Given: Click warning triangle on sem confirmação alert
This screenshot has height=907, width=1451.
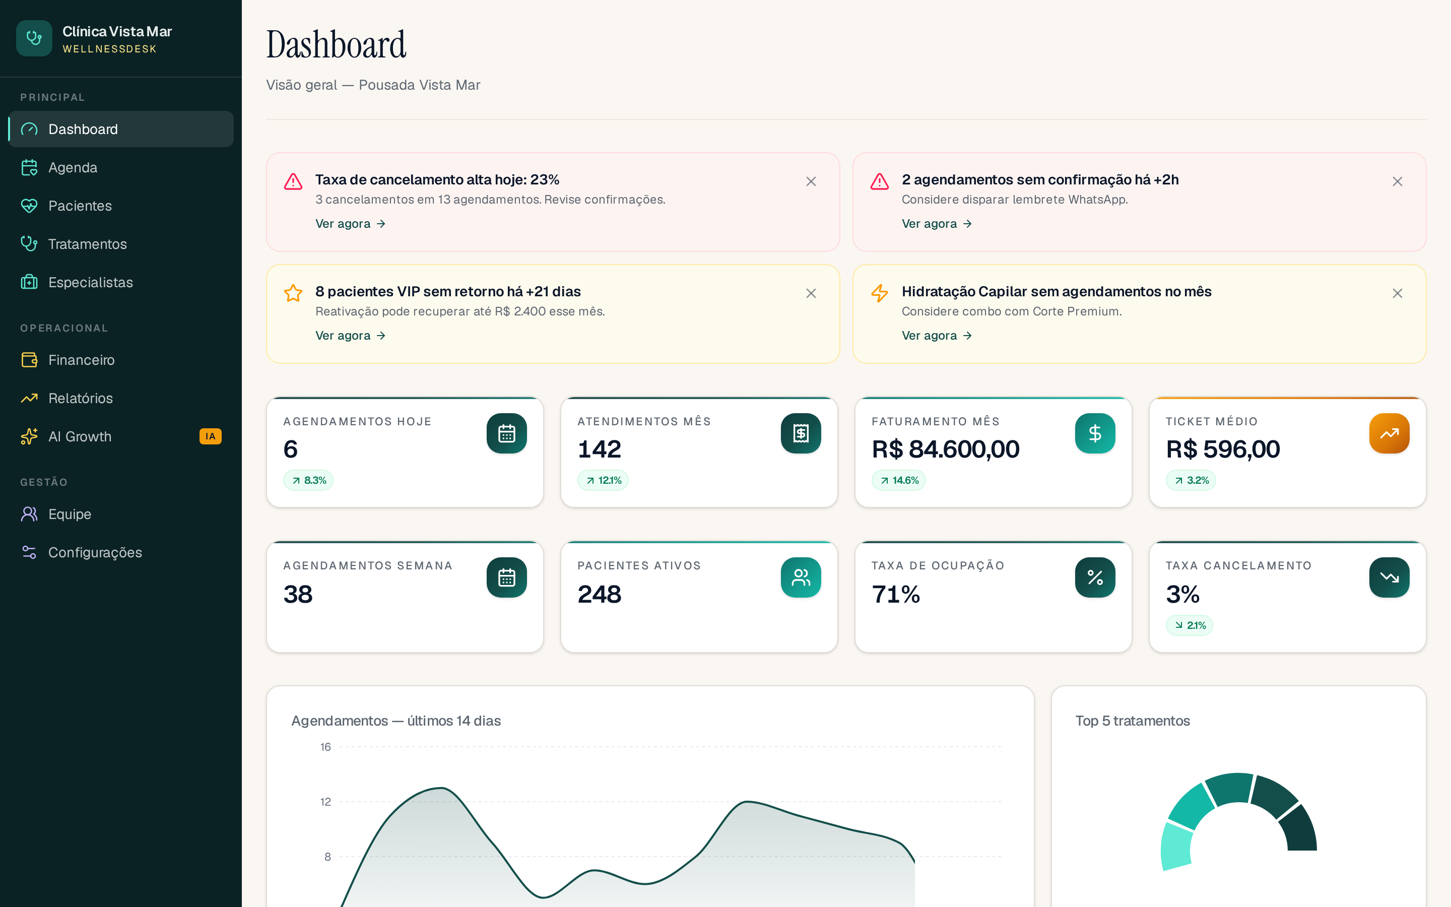Looking at the screenshot, I should coord(880,181).
